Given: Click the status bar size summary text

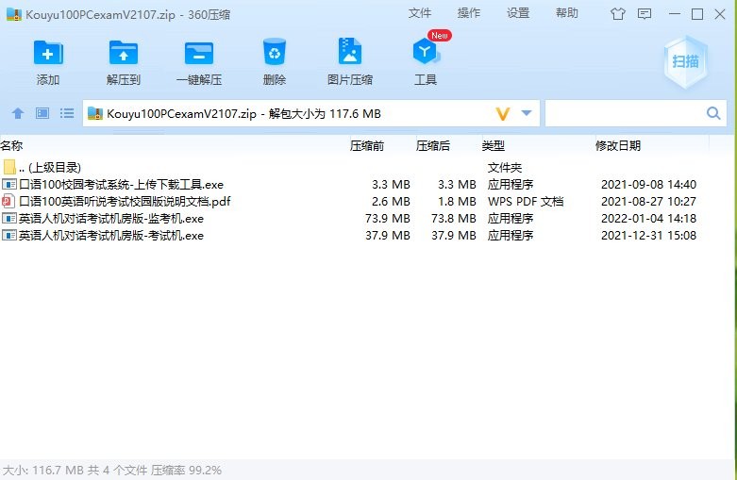Looking at the screenshot, I should (x=112, y=470).
